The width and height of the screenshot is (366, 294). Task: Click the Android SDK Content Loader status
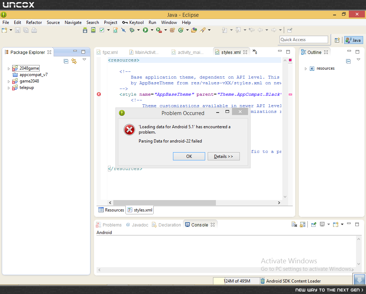point(293,281)
